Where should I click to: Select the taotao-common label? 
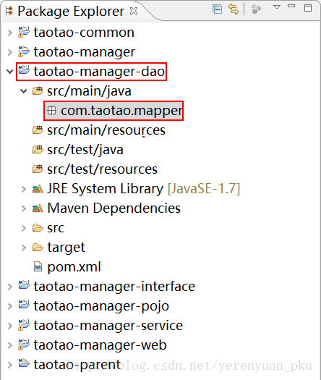pyautogui.click(x=84, y=33)
